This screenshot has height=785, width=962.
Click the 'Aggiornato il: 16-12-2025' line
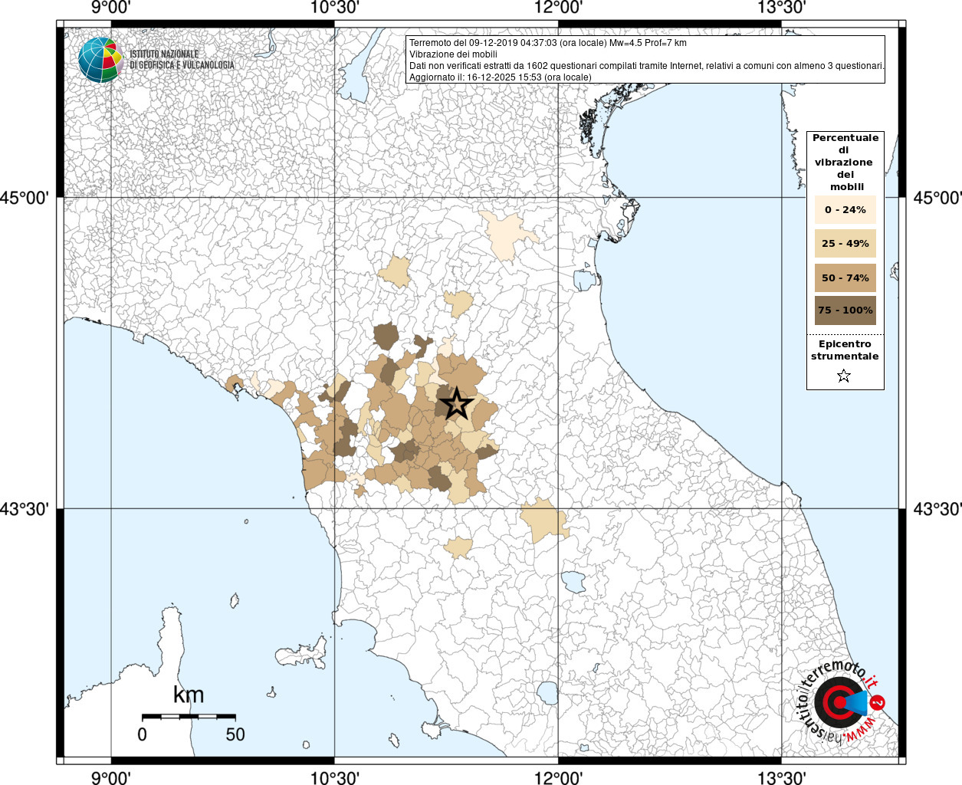click(x=500, y=77)
